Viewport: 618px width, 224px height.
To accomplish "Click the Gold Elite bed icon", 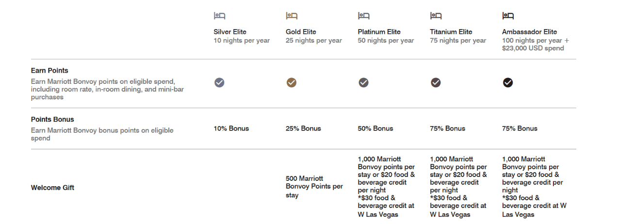I will (292, 16).
